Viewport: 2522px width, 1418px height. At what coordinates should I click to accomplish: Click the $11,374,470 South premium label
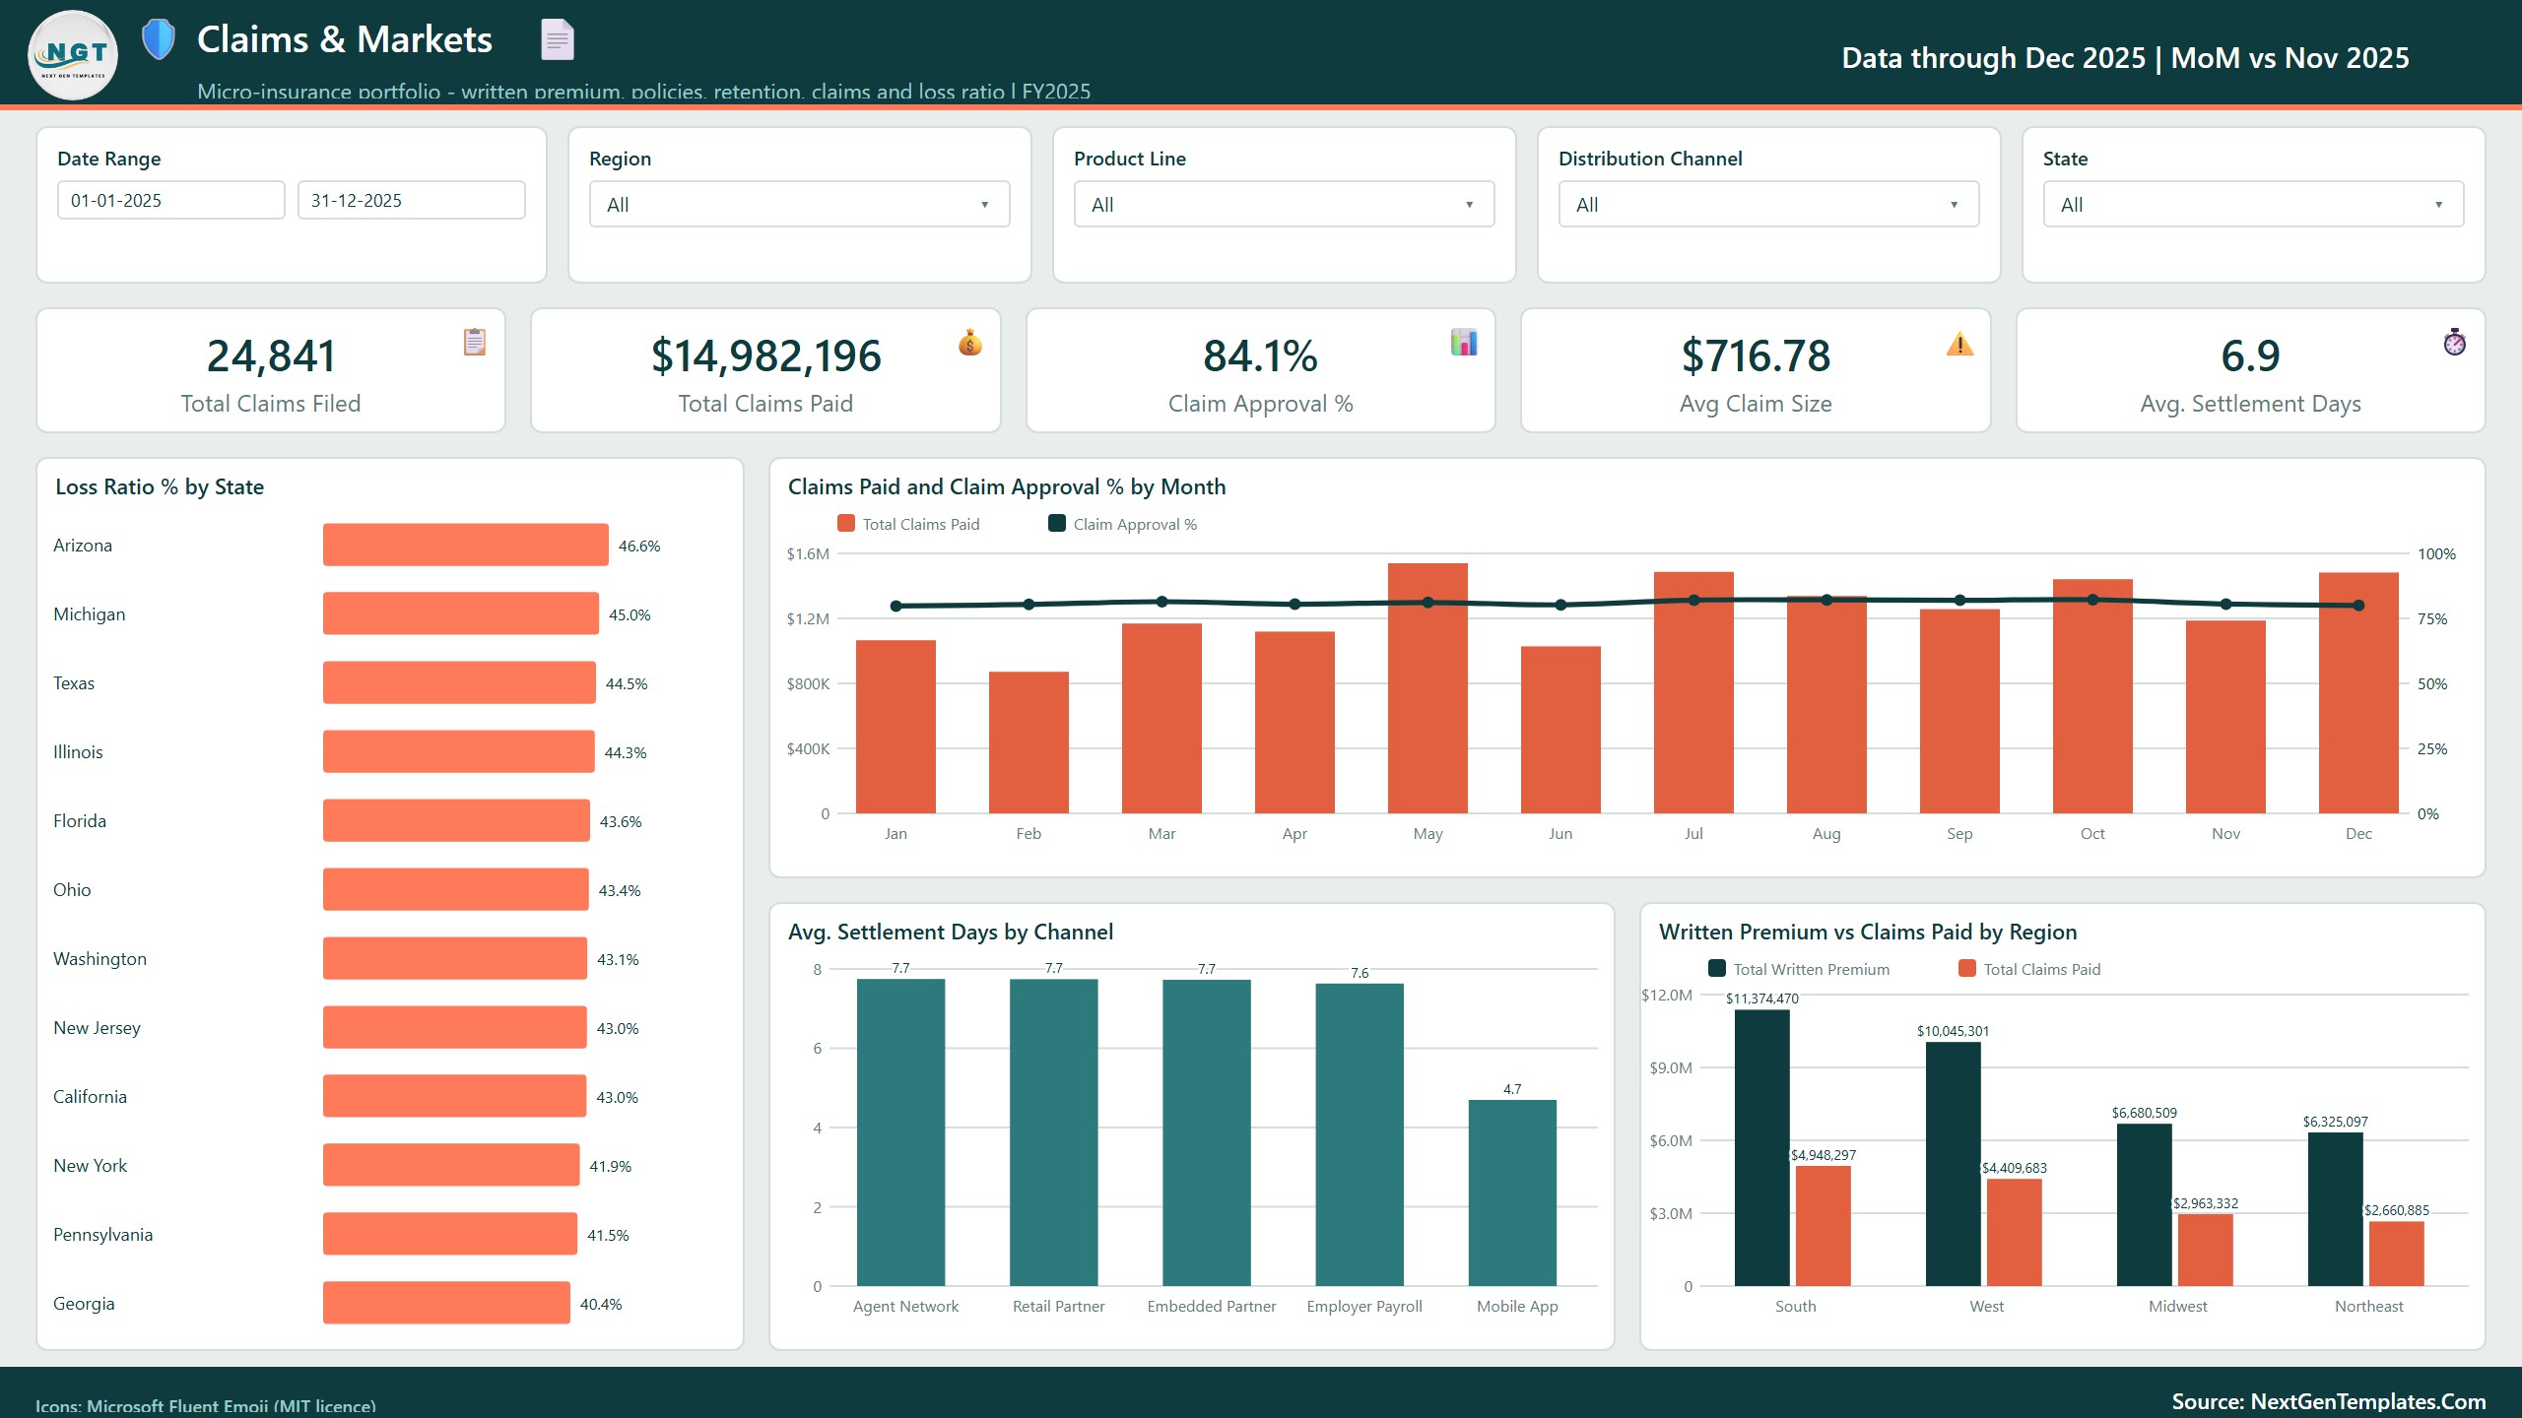(x=1762, y=999)
